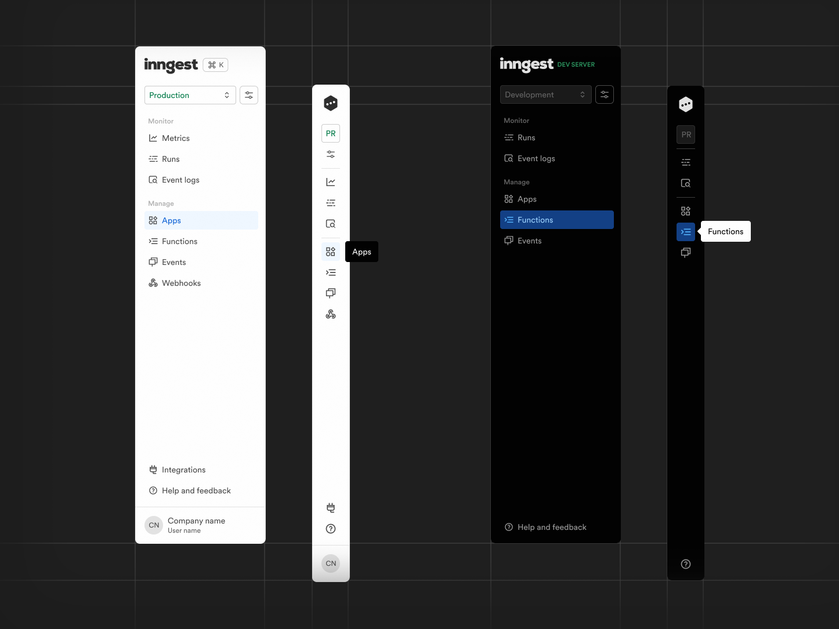Click the Inngest hexagon logo icon
Viewport: 839px width, 629px height.
[331, 103]
